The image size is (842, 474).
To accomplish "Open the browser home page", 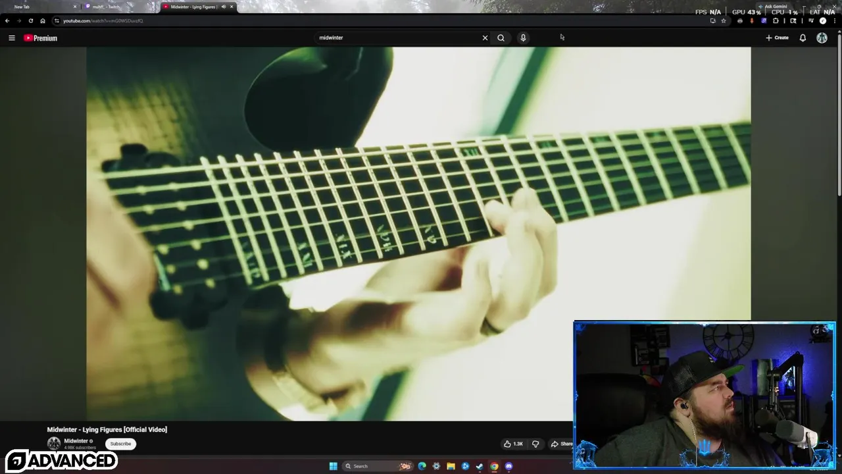I will pos(43,20).
